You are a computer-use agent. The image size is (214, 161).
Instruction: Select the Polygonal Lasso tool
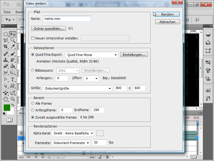(6, 40)
